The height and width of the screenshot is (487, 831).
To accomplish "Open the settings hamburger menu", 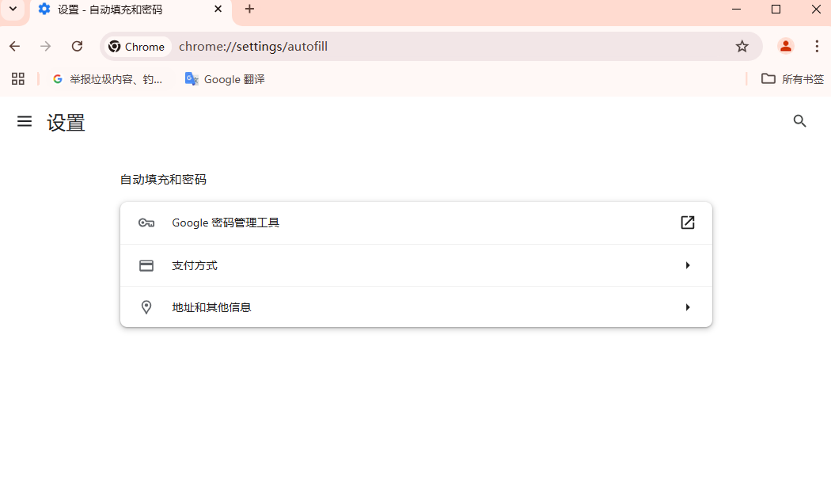I will (x=25, y=121).
